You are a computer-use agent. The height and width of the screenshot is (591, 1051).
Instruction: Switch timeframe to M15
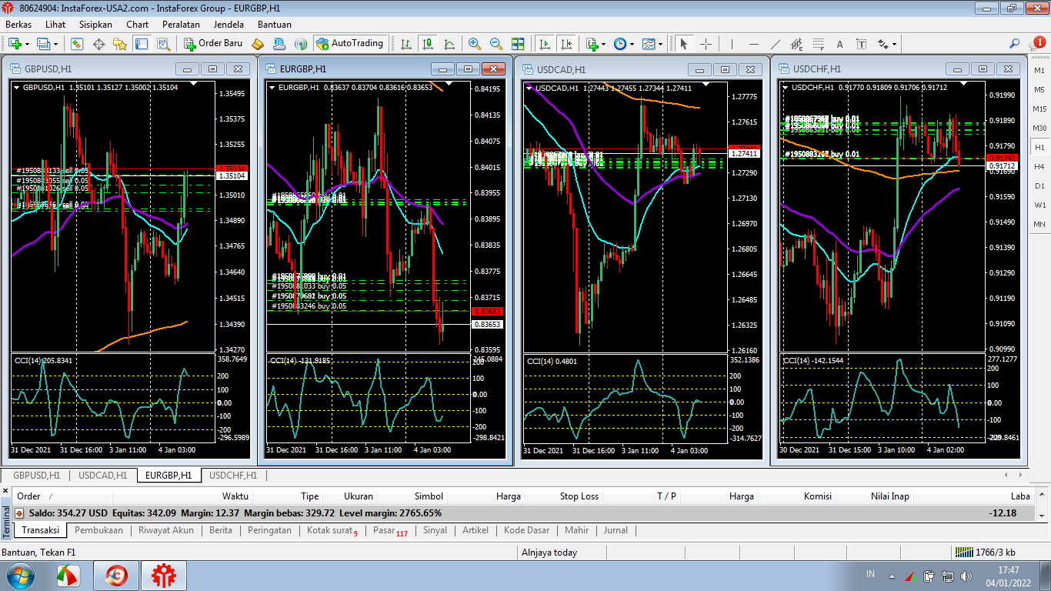tap(1039, 109)
